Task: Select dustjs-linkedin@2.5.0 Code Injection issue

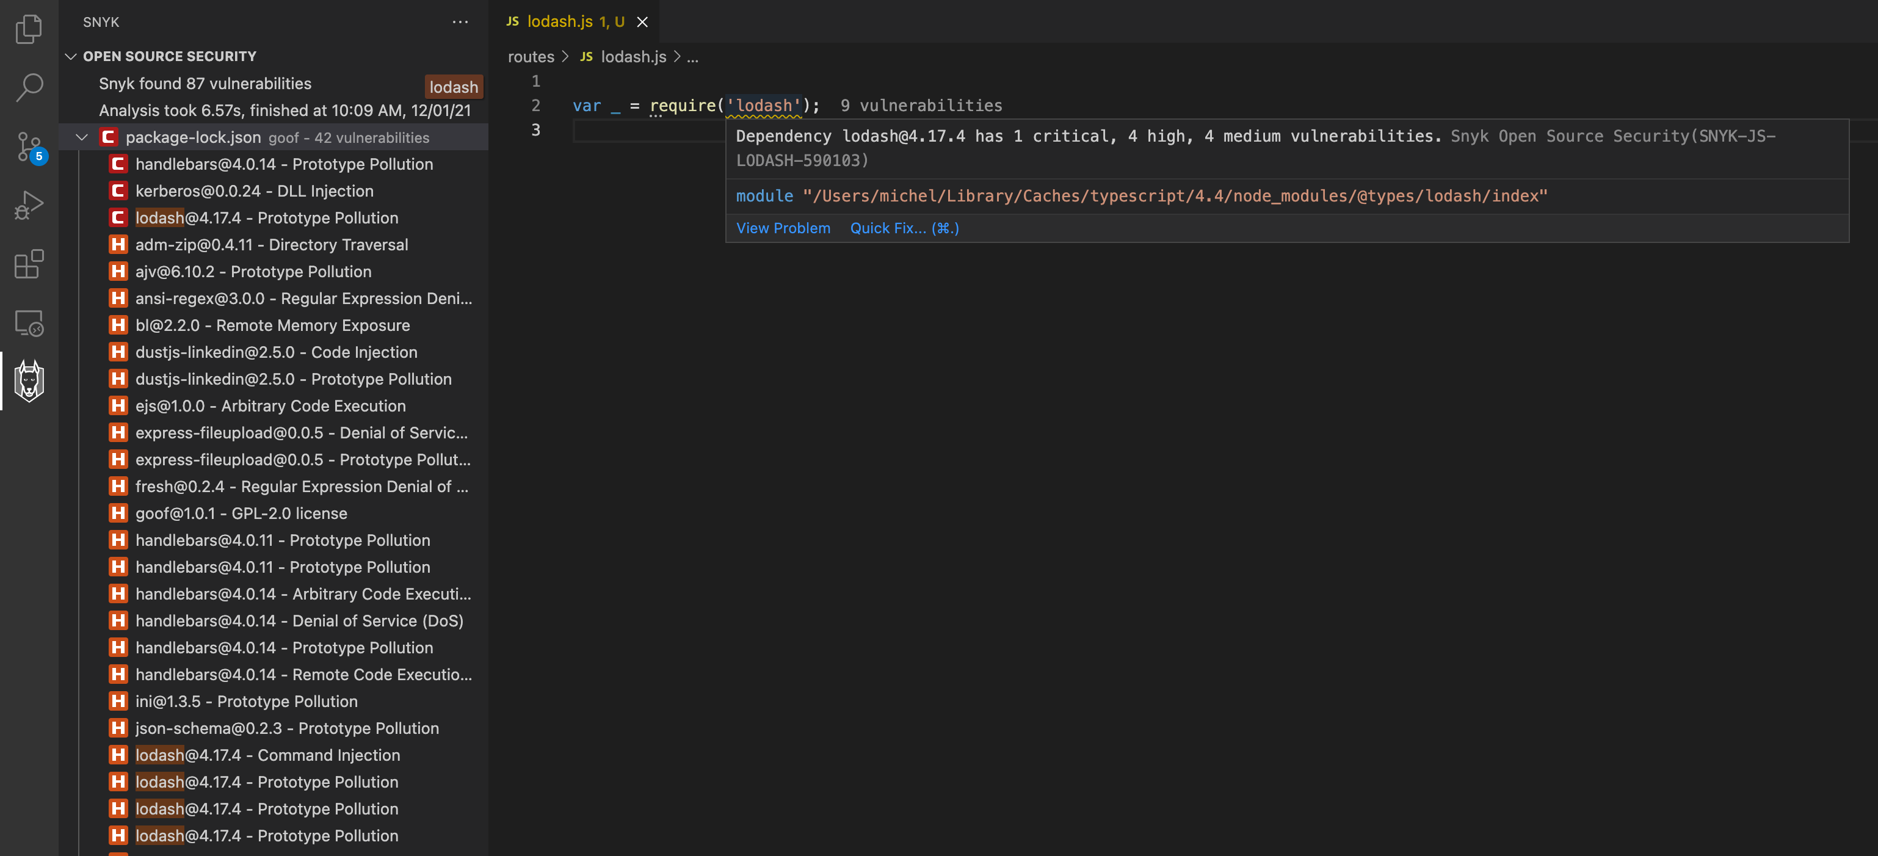Action: point(274,353)
